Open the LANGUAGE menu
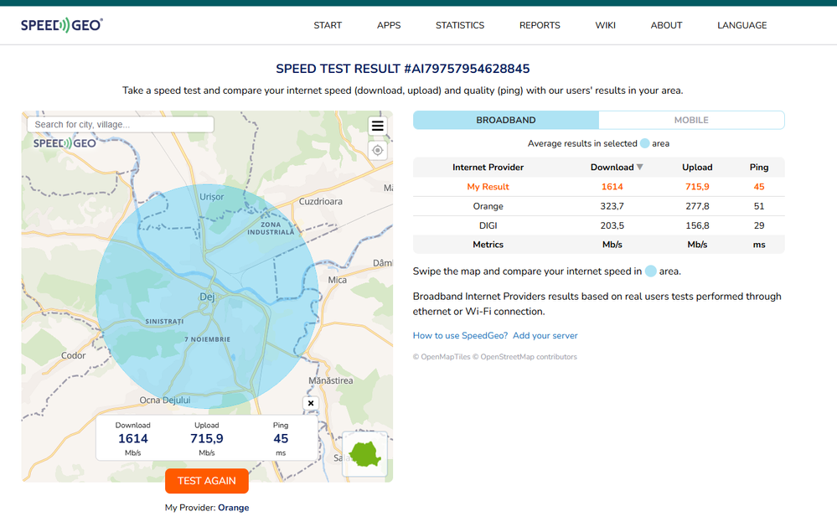 coord(742,25)
